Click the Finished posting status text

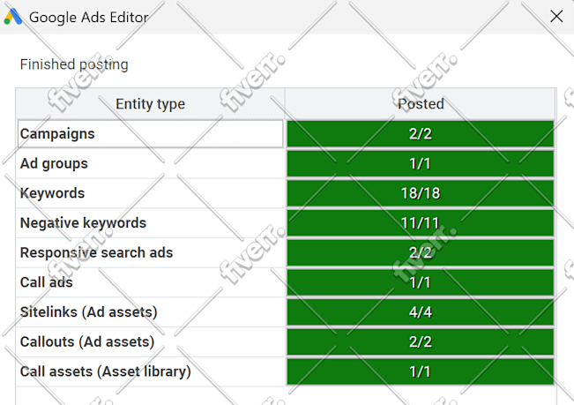(74, 64)
